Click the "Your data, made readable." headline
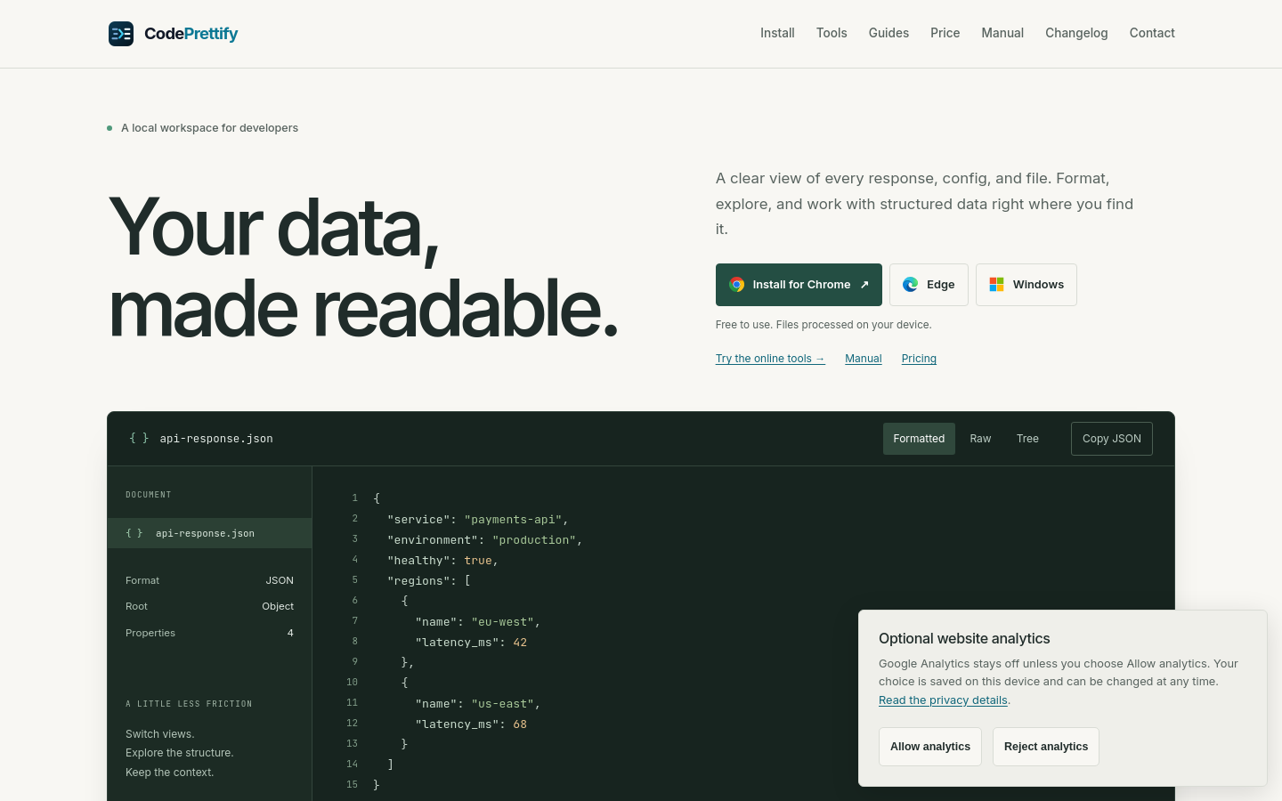 [x=363, y=268]
